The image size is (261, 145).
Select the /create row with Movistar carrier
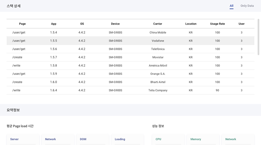click(130, 57)
